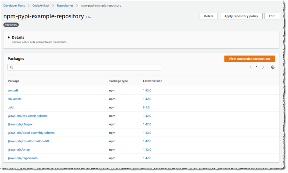288x173 pixels.
Task: Go to previous packages page arrow
Action: coord(251,67)
